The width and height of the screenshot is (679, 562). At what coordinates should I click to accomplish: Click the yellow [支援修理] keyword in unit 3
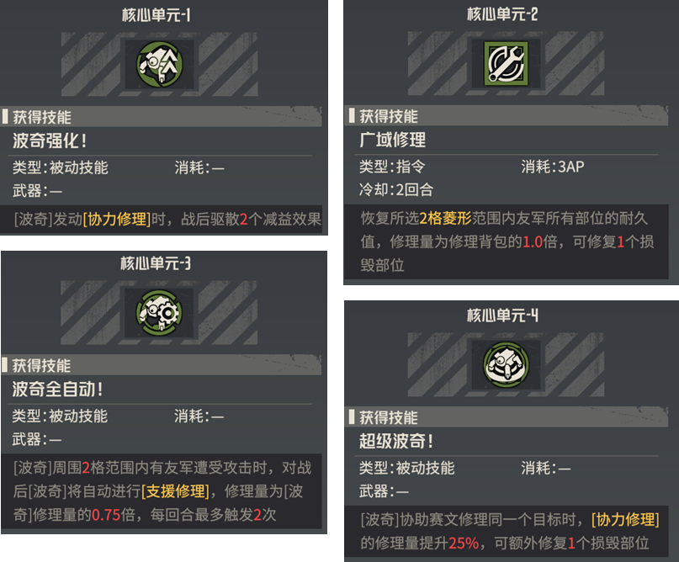(x=175, y=491)
